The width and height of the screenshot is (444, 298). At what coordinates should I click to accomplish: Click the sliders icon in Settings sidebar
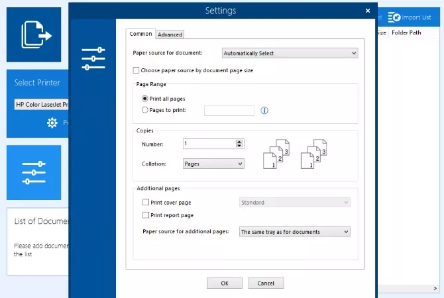[93, 59]
